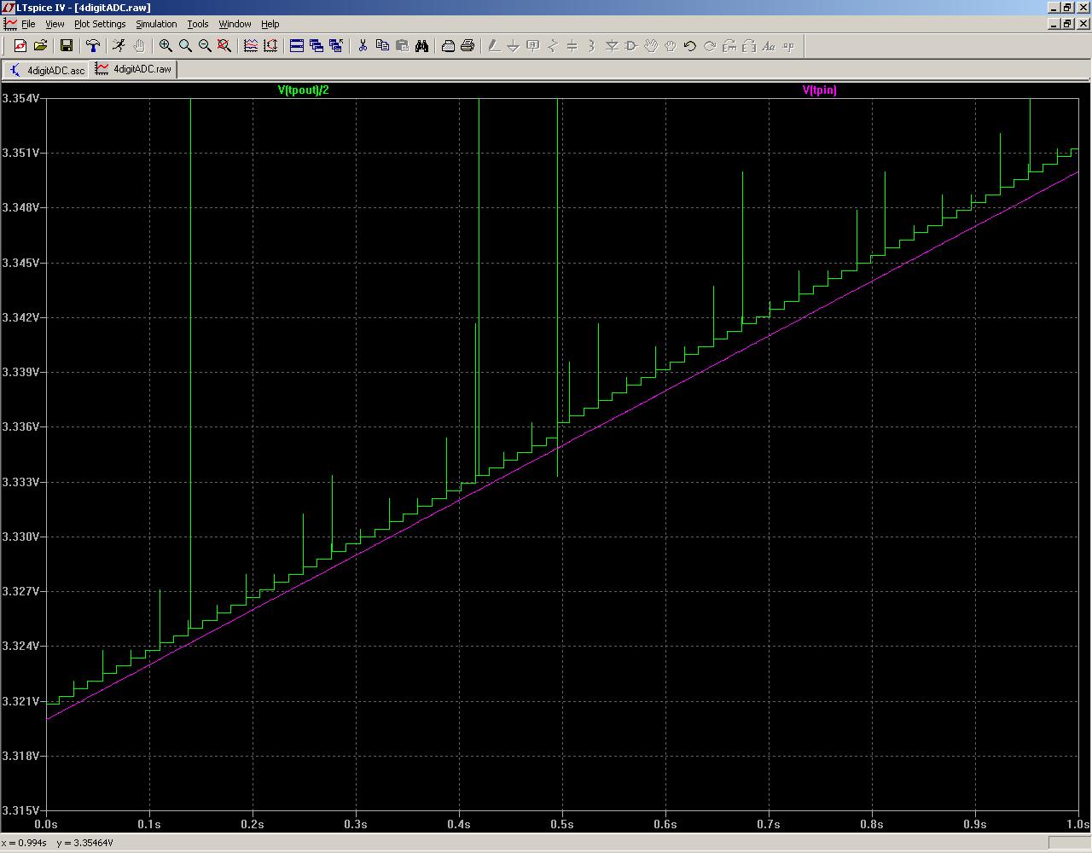Screen dimensions: 1092x853
Task: Cut with the scissors icon
Action: click(x=363, y=46)
